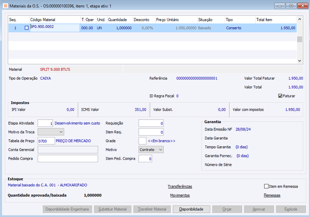Image resolution: width=310 pixels, height=217 pixels.
Task: Click the Pedido Compra text box
Action: (68, 159)
